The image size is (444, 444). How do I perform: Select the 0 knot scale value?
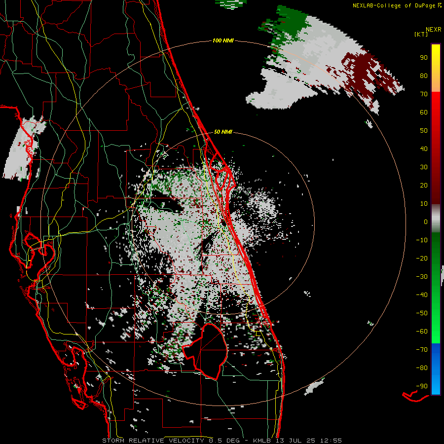426,222
